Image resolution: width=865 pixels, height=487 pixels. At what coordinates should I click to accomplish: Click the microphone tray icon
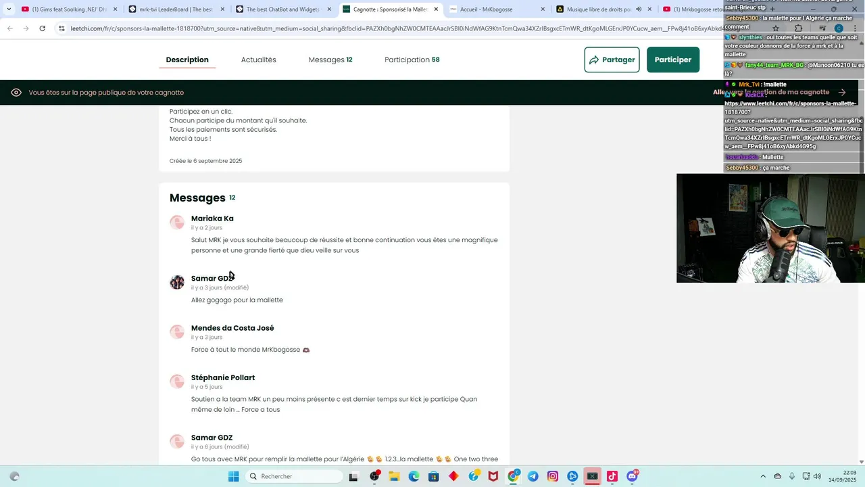(x=792, y=476)
